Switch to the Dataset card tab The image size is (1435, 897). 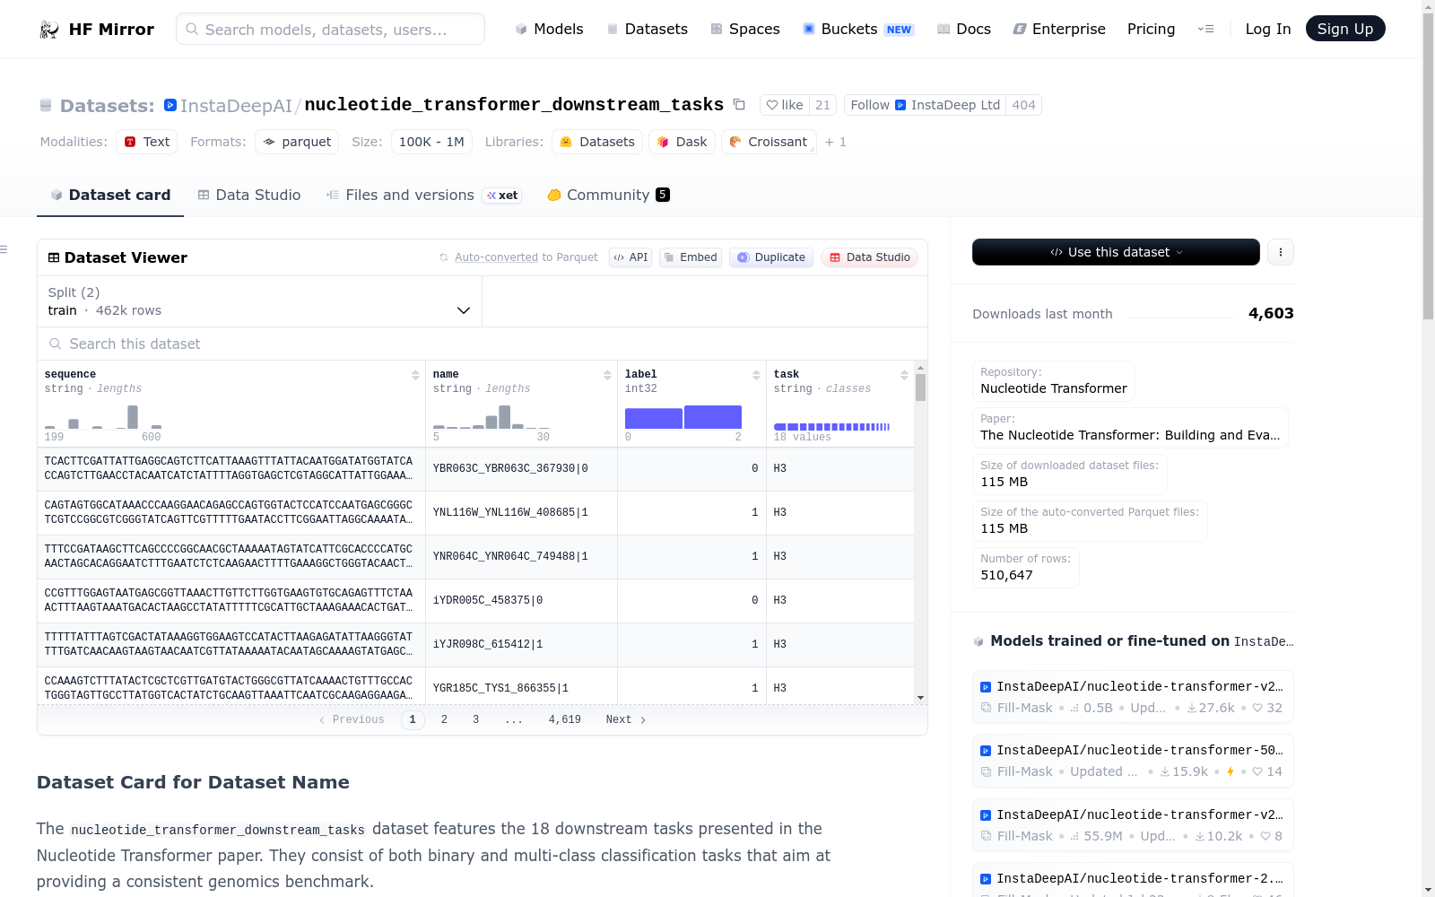(110, 195)
